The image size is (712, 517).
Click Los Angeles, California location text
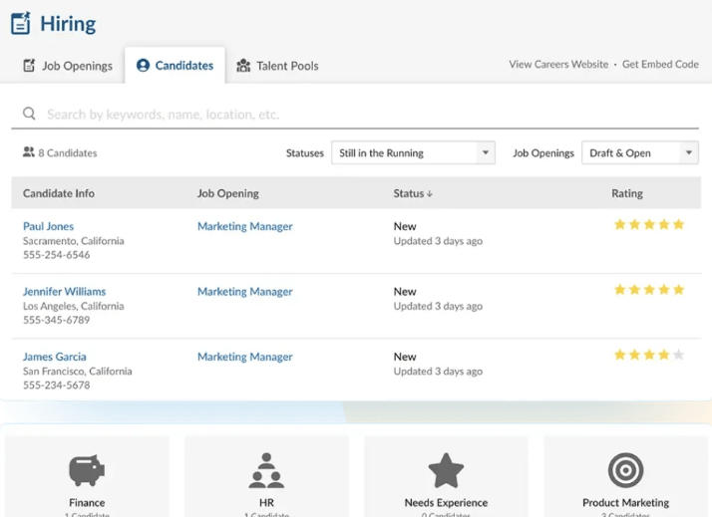(x=74, y=306)
